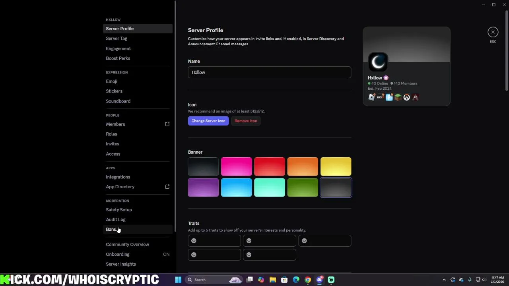Open the Access settings page
This screenshot has width=509, height=286.
point(138,154)
